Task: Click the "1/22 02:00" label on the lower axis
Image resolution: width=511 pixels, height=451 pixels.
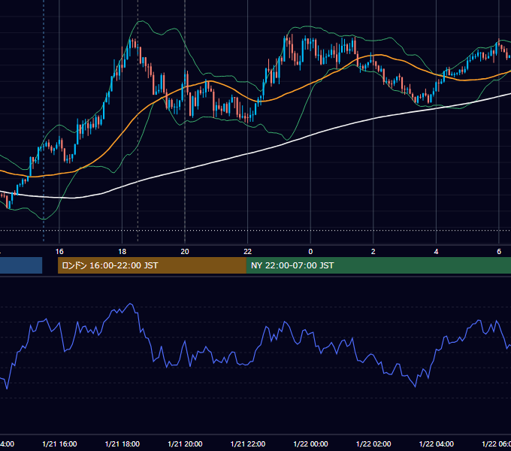Action: pyautogui.click(x=373, y=443)
